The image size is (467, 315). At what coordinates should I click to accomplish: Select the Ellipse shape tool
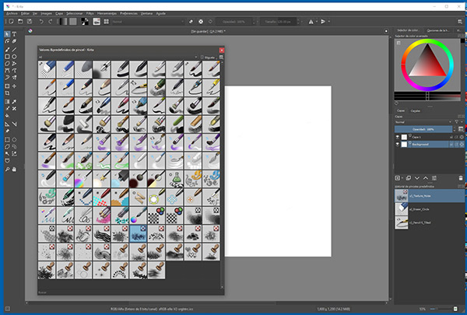coord(14,57)
